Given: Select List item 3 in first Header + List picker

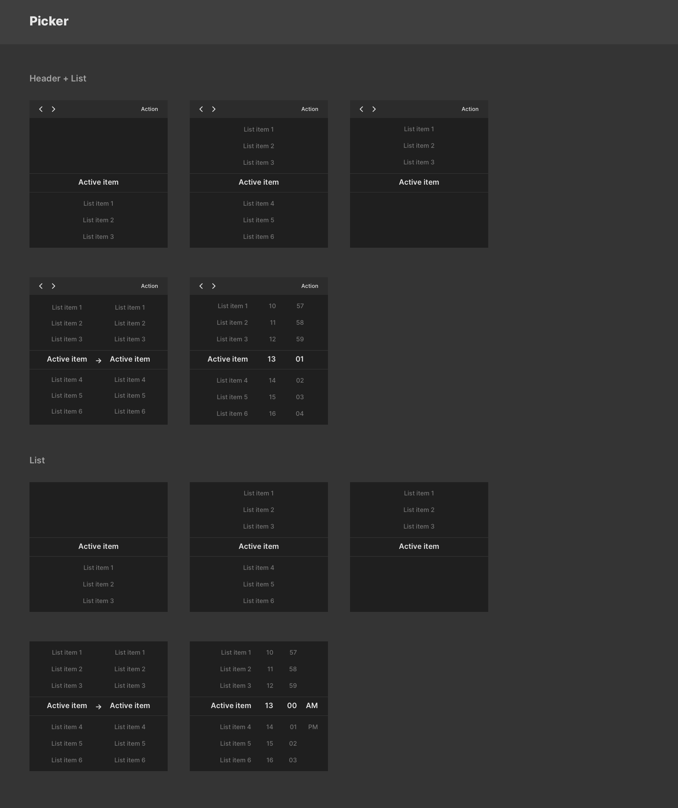Looking at the screenshot, I should tap(98, 237).
